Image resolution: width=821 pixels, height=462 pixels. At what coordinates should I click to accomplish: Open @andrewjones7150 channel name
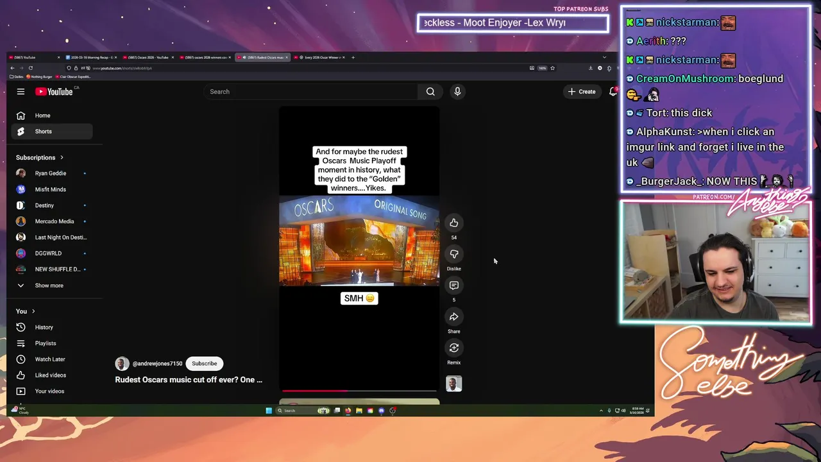(x=157, y=364)
